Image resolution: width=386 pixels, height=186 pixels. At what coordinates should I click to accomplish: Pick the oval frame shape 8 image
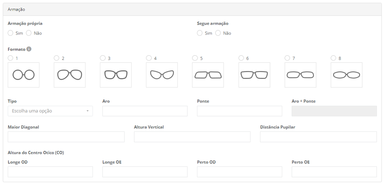346,75
